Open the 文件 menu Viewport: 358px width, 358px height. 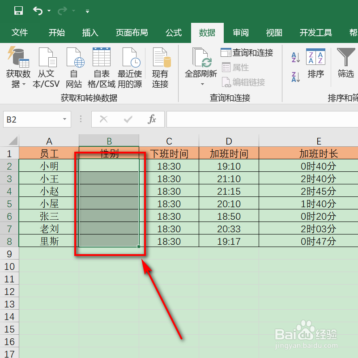point(20,32)
